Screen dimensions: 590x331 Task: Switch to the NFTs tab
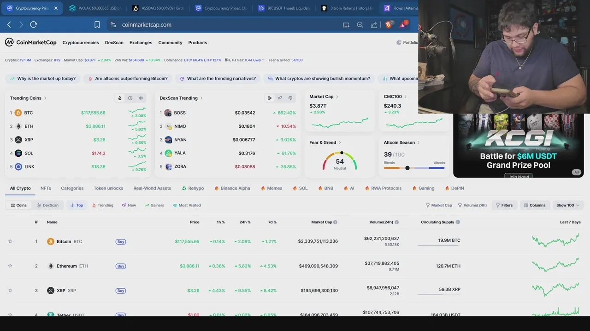tap(46, 188)
